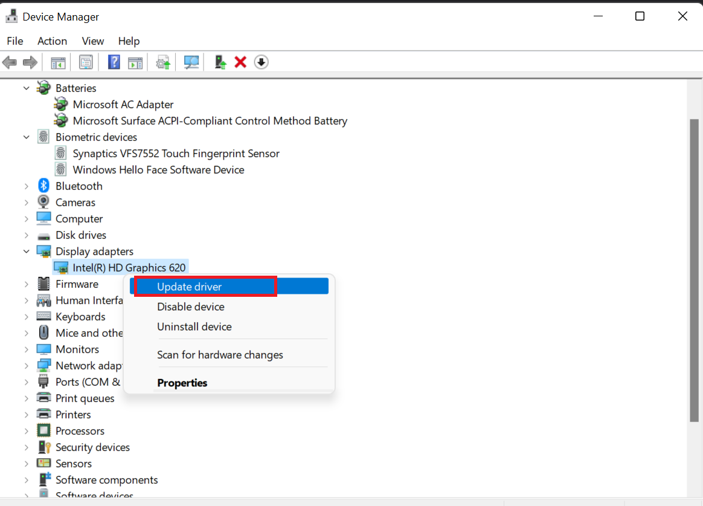This screenshot has height=506, width=703.
Task: Click the red X Uninstall device icon
Action: (240, 62)
